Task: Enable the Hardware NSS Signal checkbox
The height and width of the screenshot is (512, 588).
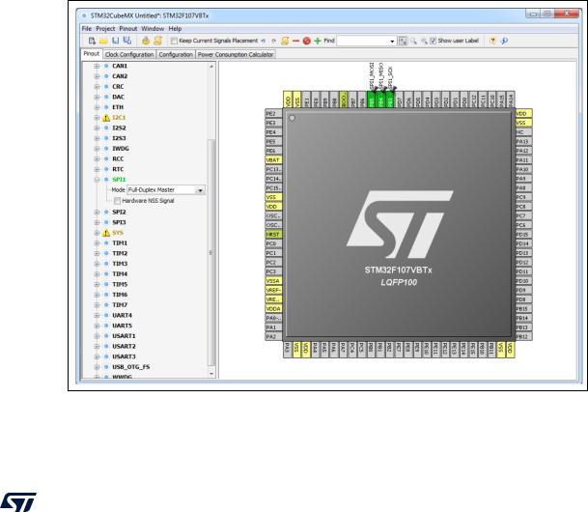Action: (118, 201)
